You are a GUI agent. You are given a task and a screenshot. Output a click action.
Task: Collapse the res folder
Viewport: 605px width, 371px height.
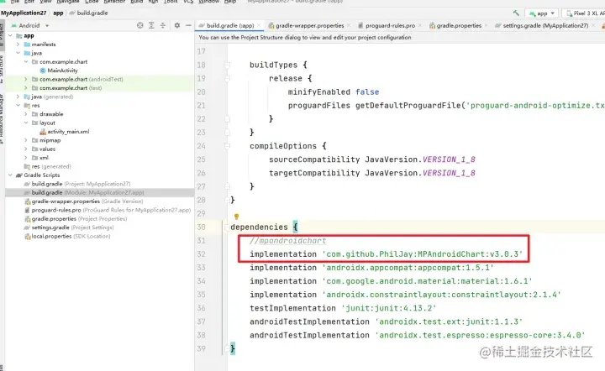[x=18, y=106]
